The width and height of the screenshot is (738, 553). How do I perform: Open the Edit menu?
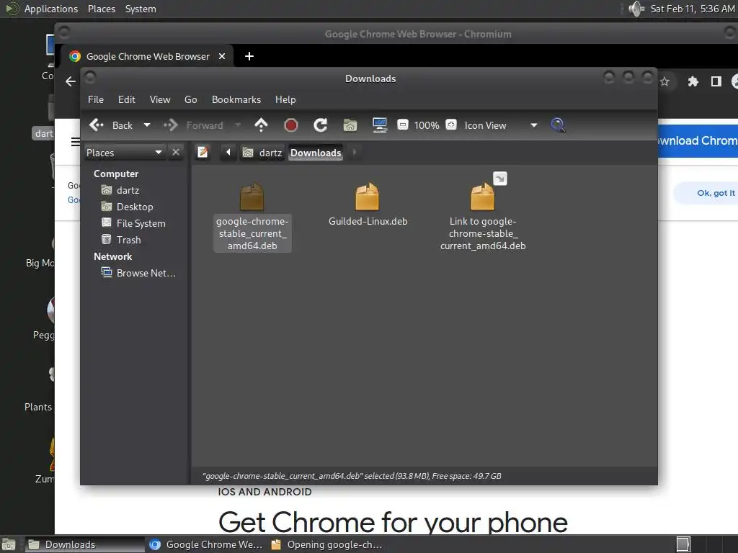click(x=127, y=99)
